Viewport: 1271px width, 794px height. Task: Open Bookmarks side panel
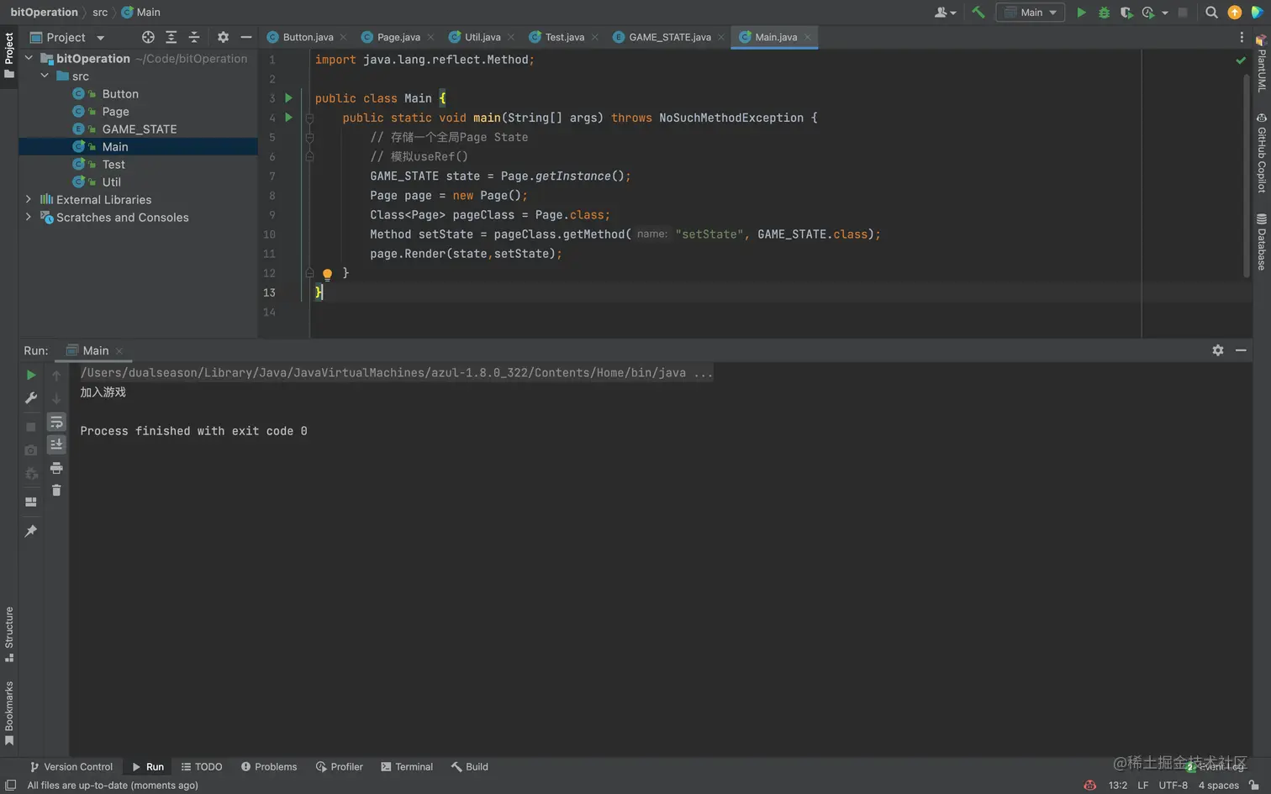(x=9, y=713)
